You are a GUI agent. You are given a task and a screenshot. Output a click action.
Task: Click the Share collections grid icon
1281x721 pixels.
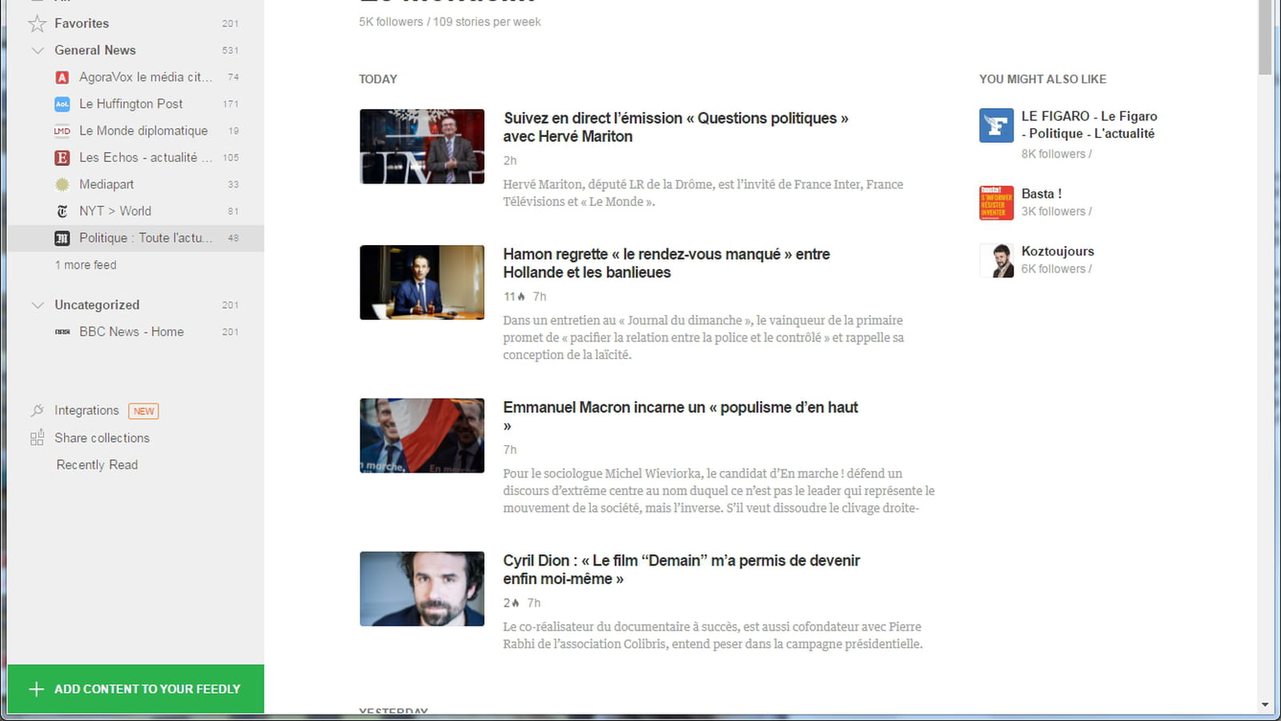[37, 437]
